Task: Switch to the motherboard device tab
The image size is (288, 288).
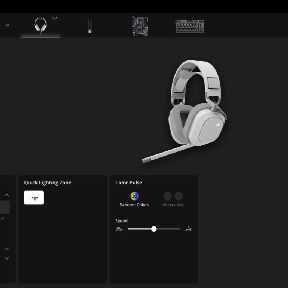Action: tap(140, 26)
